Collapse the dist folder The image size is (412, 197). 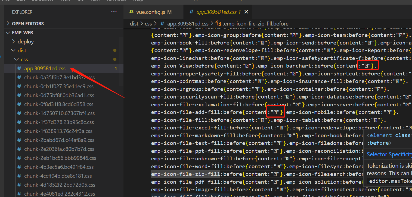pos(22,50)
